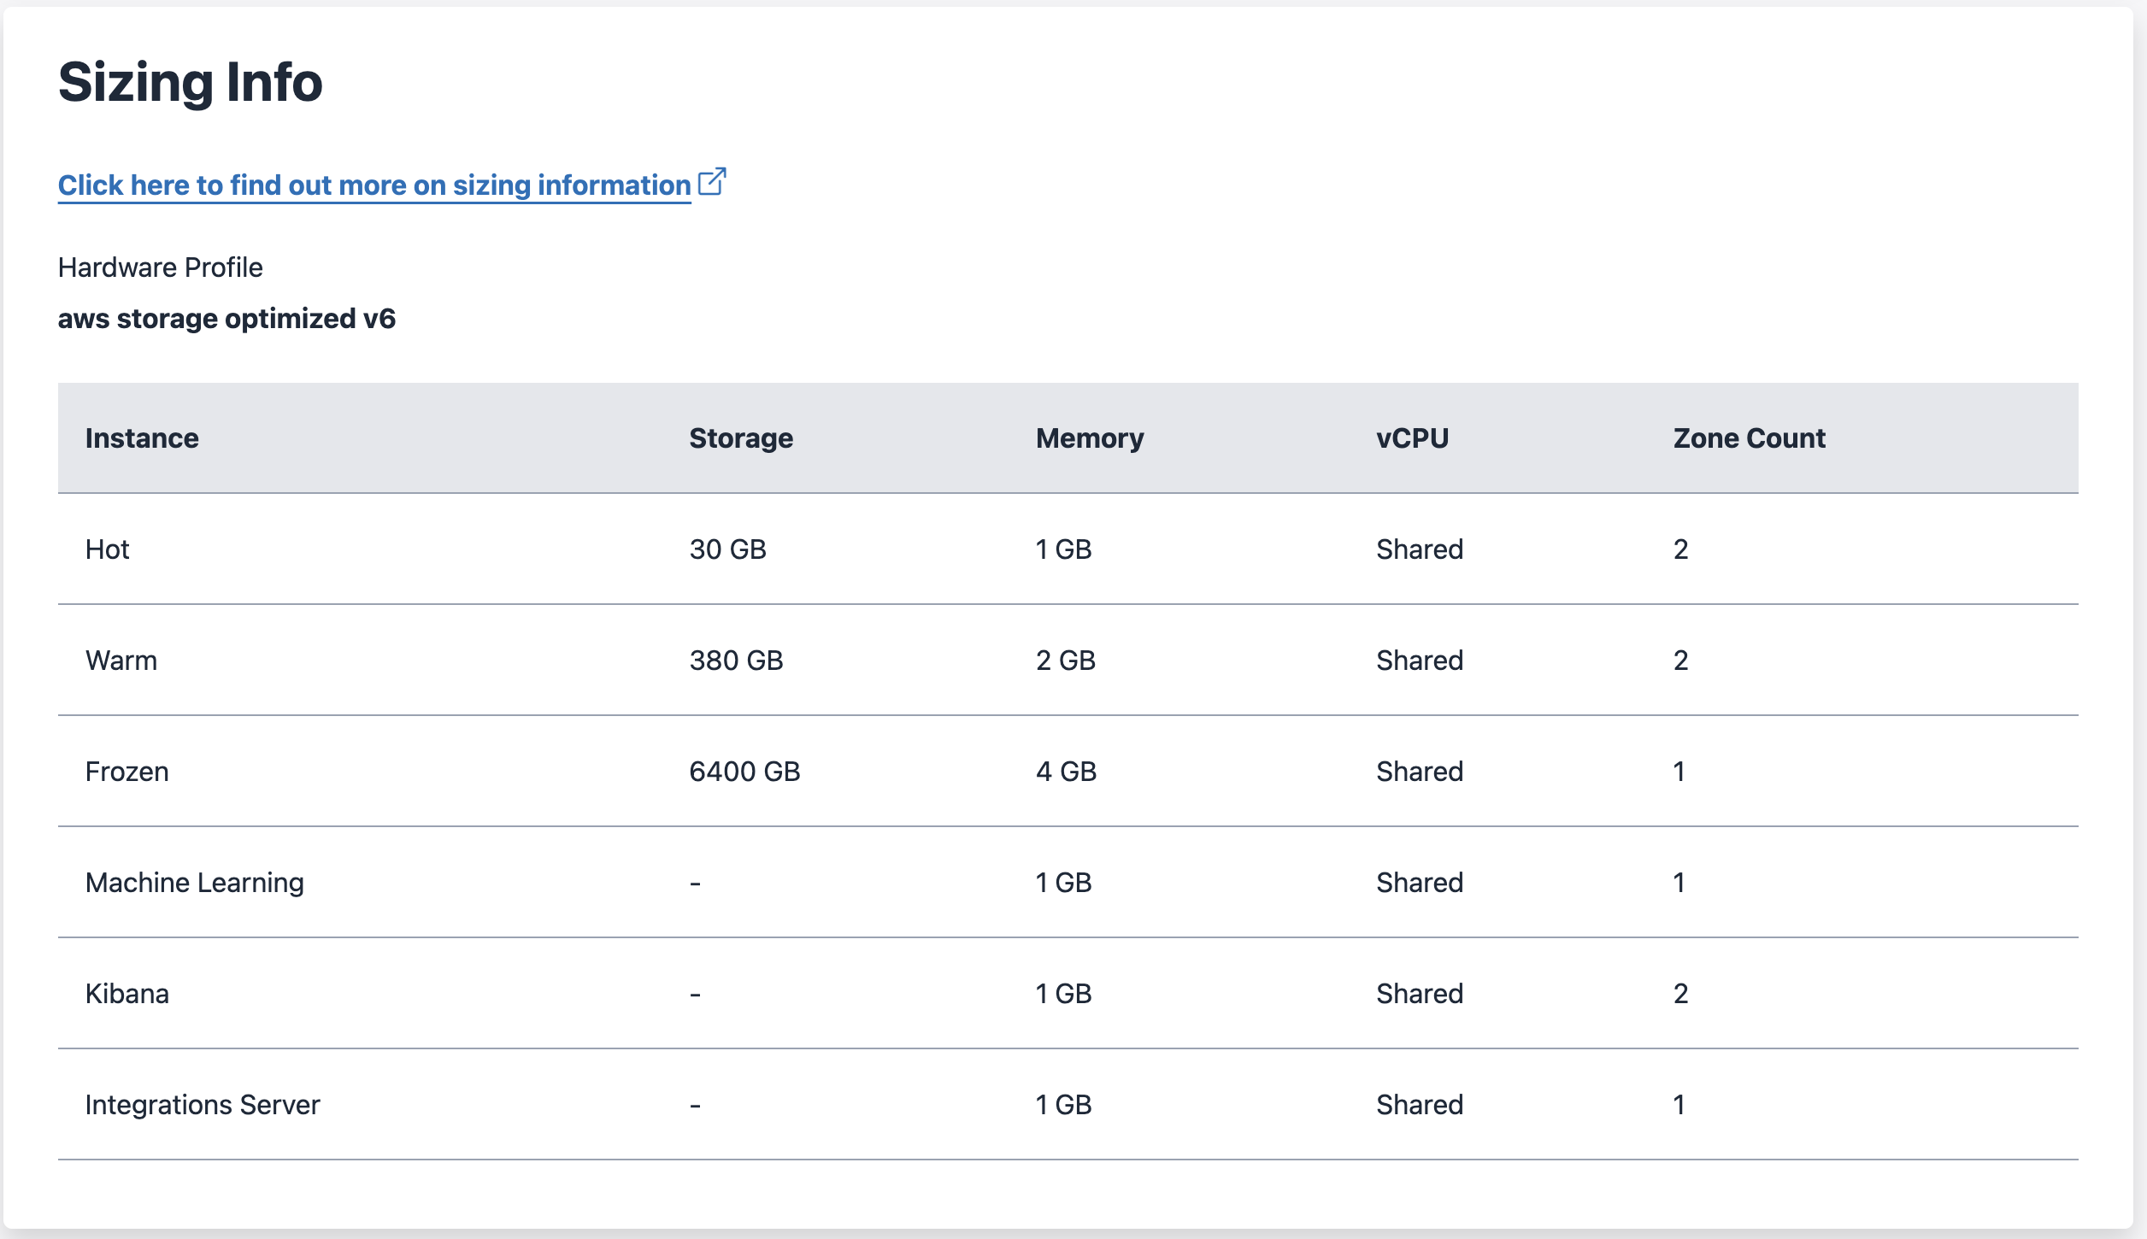The height and width of the screenshot is (1239, 2147).
Task: Select the Warm instance row
Action: tap(121, 661)
